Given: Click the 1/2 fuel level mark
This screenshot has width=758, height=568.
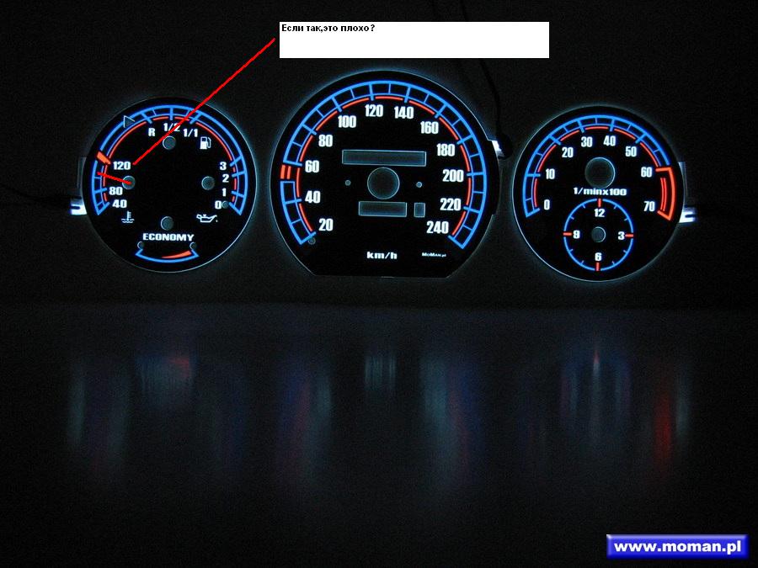Looking at the screenshot, I should (x=172, y=128).
